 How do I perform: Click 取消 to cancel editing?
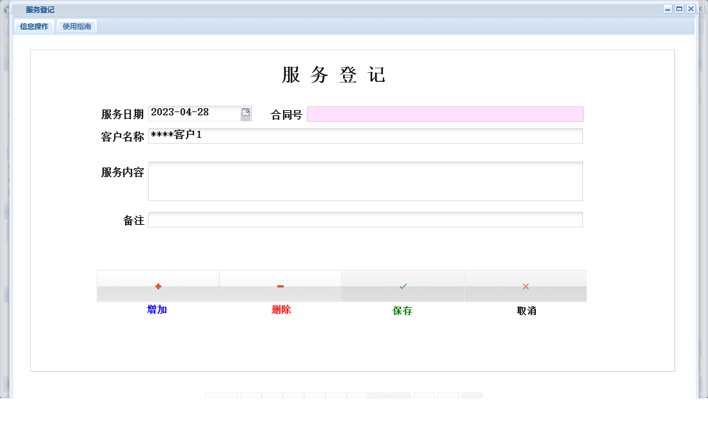(x=526, y=311)
